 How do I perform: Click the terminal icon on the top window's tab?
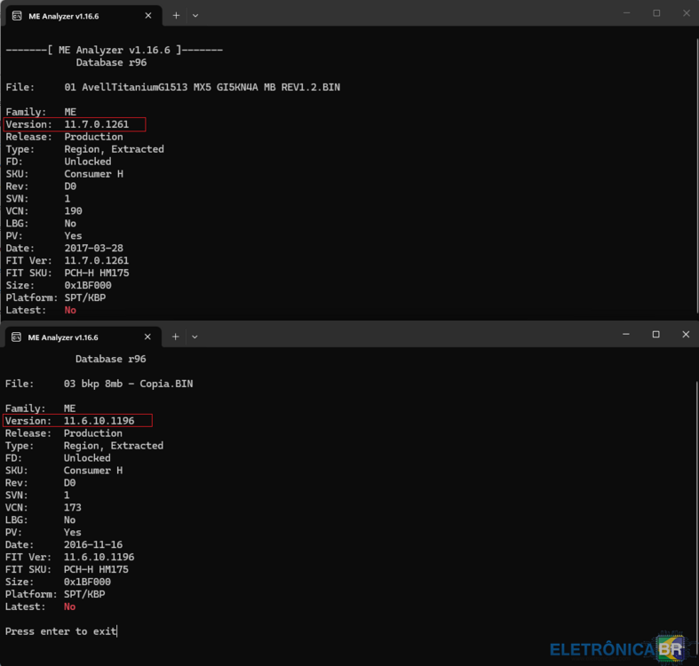click(x=17, y=16)
